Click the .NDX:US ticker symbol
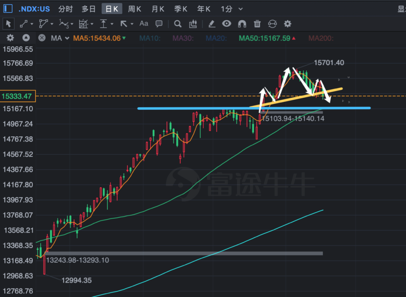 click(x=34, y=9)
